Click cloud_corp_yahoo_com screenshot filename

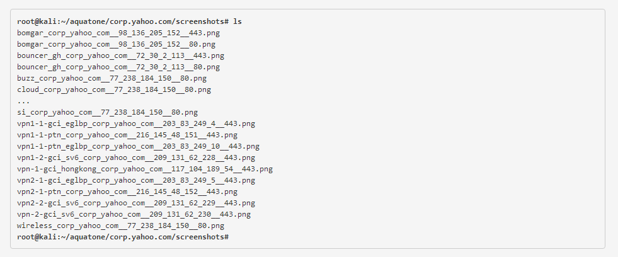(x=114, y=90)
